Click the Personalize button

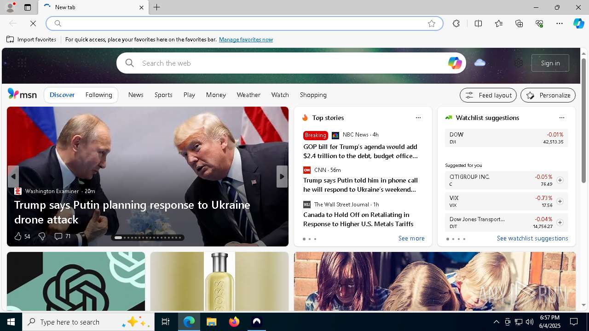tap(548, 95)
